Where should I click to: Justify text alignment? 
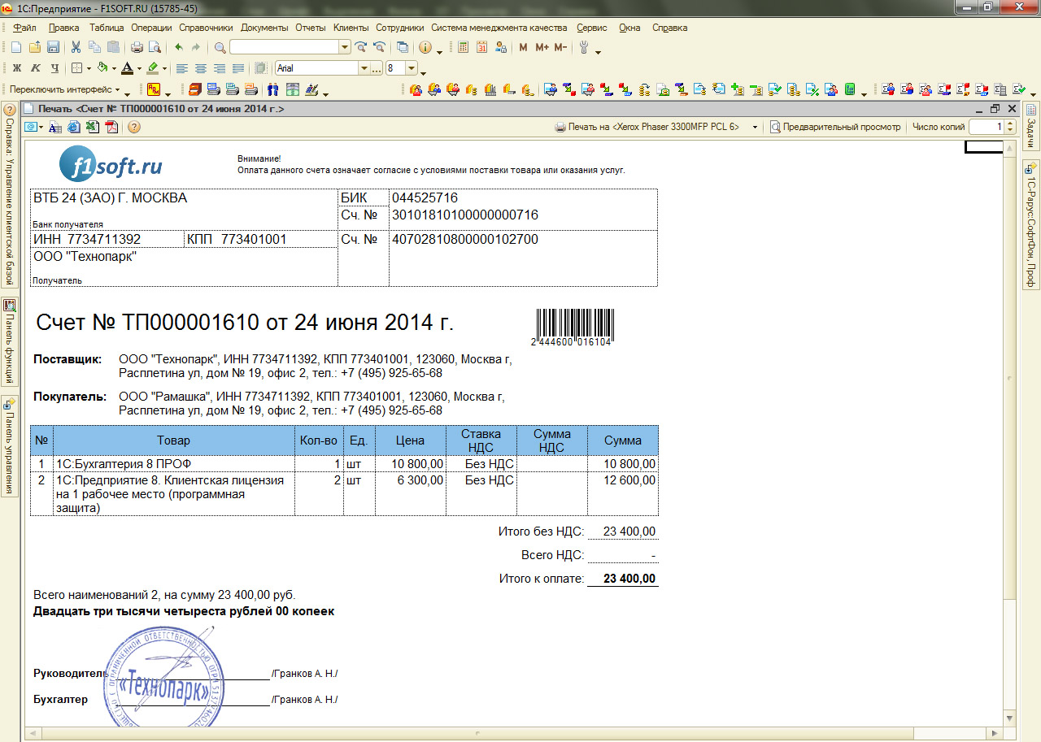(x=238, y=68)
